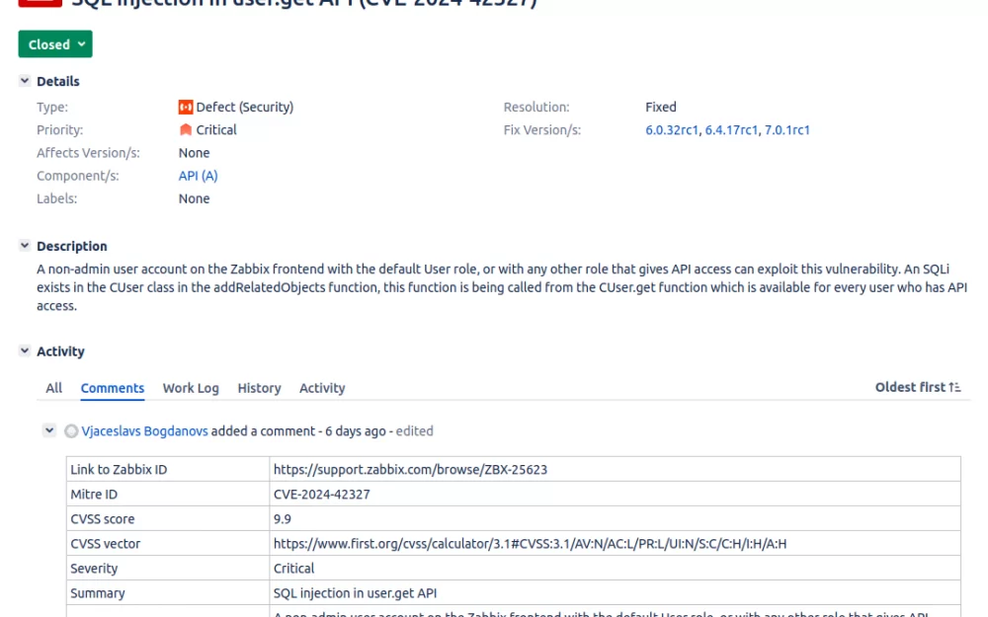This screenshot has width=988, height=617.
Task: Click the CVE-2024-42327 Mitre ID cell
Action: 615,494
